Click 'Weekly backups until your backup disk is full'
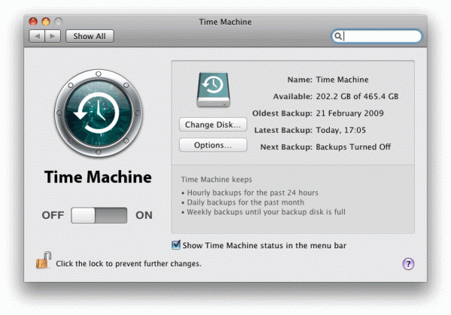The width and height of the screenshot is (451, 315). 266,212
